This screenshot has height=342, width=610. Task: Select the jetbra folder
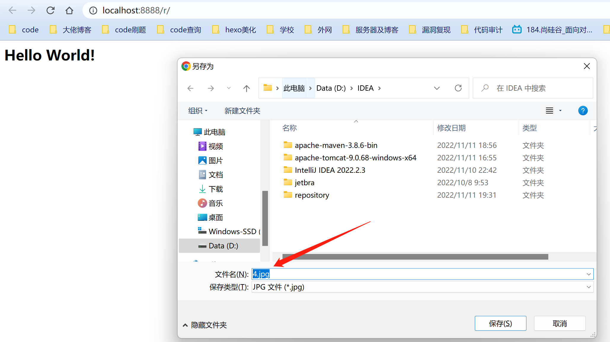click(299, 183)
